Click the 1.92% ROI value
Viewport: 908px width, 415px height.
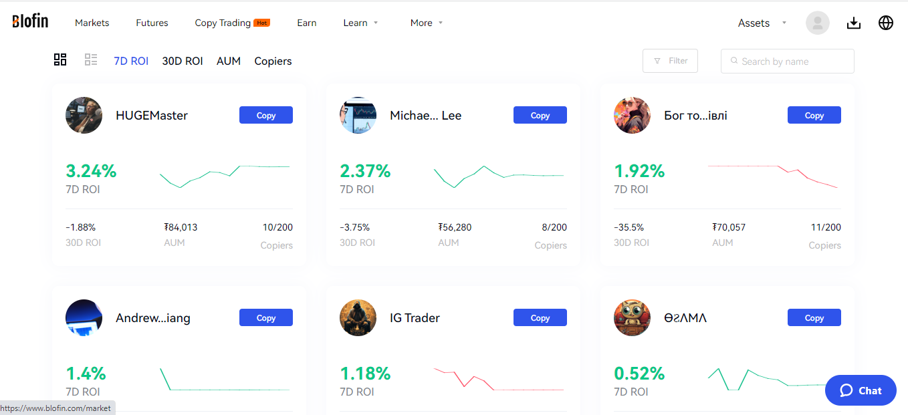pyautogui.click(x=639, y=171)
